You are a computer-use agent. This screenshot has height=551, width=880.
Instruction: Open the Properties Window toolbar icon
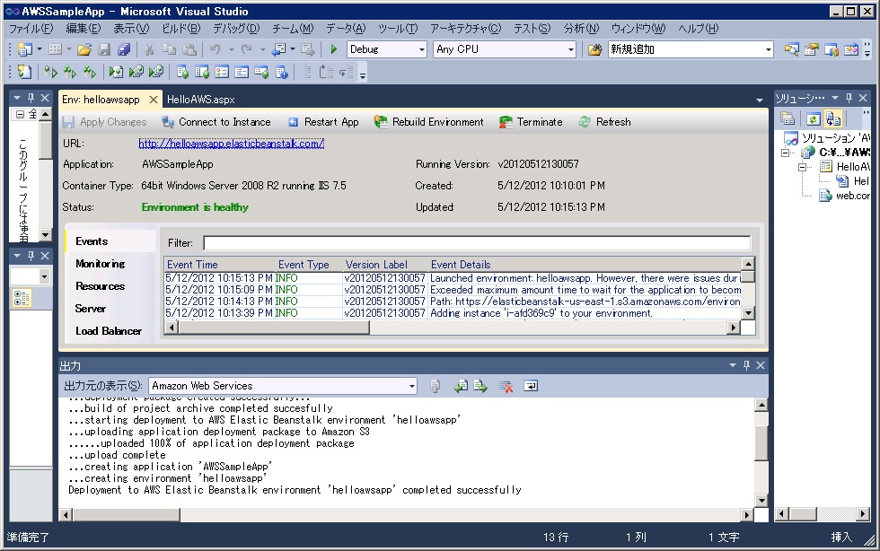click(x=812, y=49)
